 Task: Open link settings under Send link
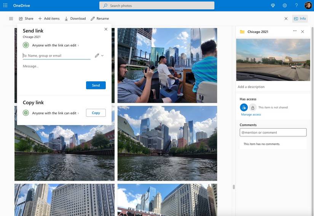coord(56,45)
